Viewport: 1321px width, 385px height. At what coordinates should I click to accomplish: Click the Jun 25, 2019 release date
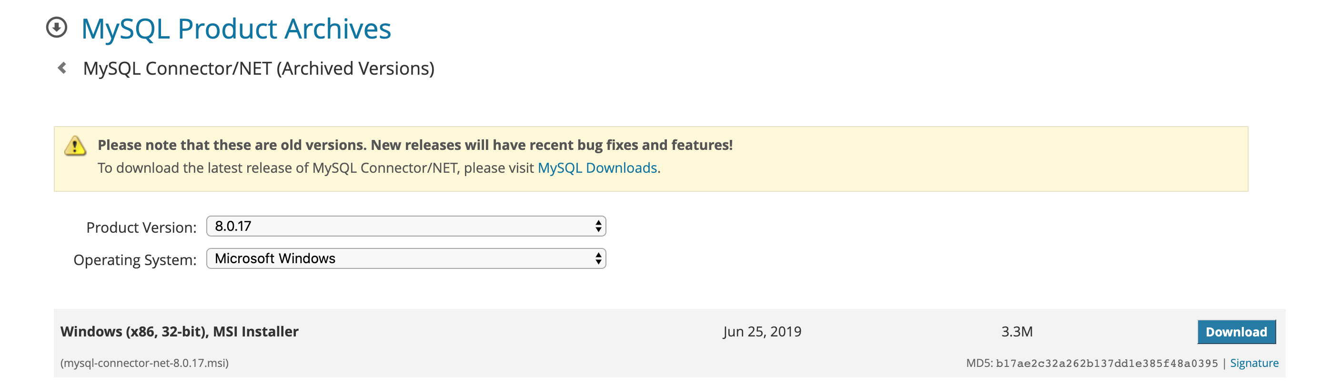pyautogui.click(x=762, y=332)
